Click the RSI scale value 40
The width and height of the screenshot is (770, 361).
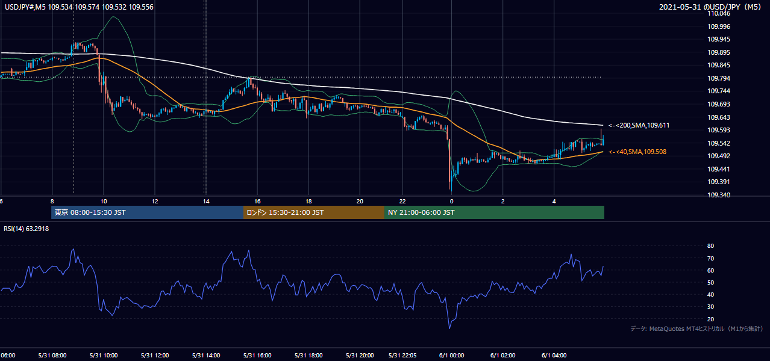pos(710,294)
